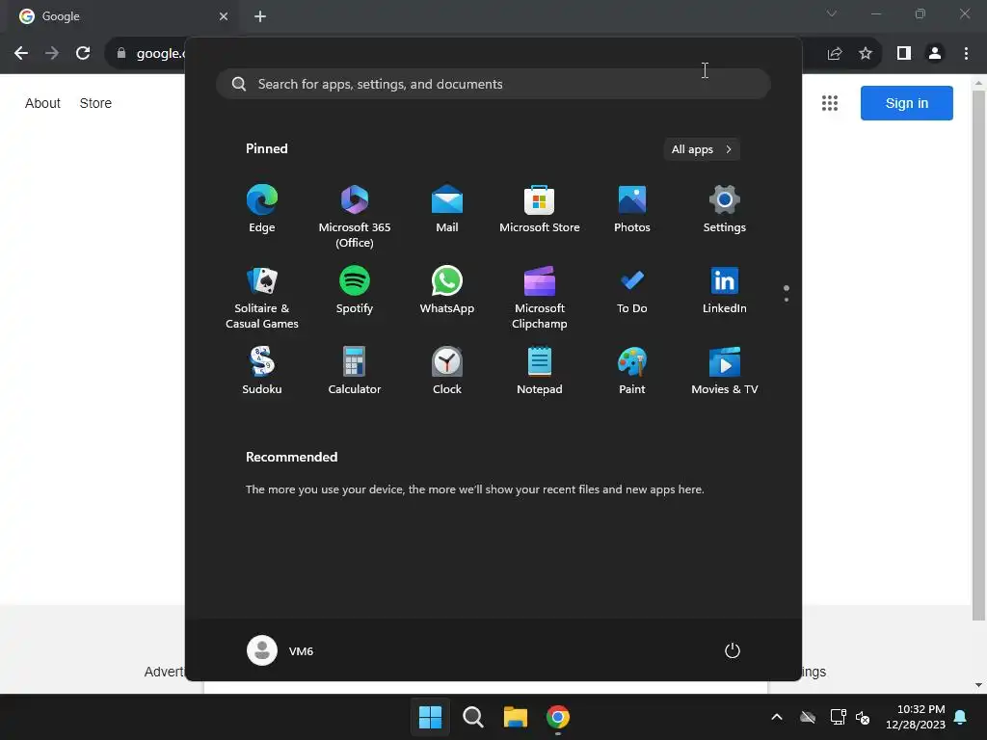Open the Store link on Google
Viewport: 987px width, 740px height.
pyautogui.click(x=95, y=103)
